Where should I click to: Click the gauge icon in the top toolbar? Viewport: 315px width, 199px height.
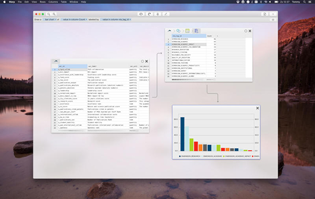tap(141, 14)
